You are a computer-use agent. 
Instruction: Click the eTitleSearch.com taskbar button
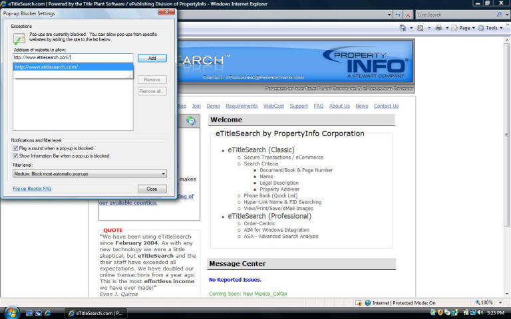(x=96, y=313)
